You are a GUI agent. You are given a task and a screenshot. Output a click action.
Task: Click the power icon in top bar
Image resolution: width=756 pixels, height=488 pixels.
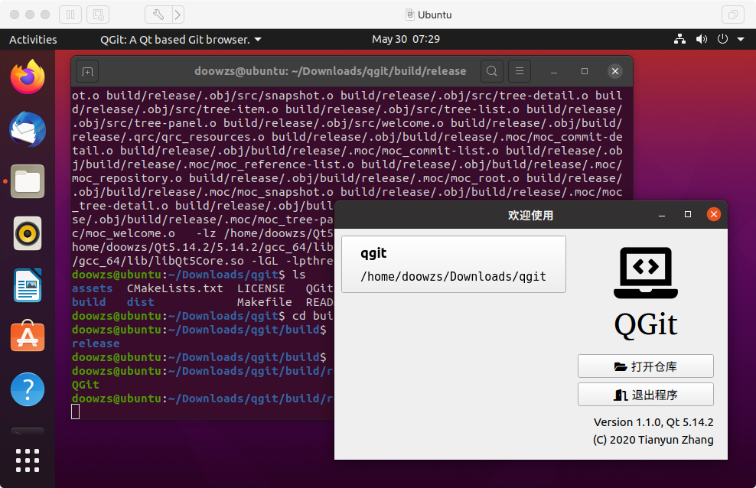[x=722, y=40]
